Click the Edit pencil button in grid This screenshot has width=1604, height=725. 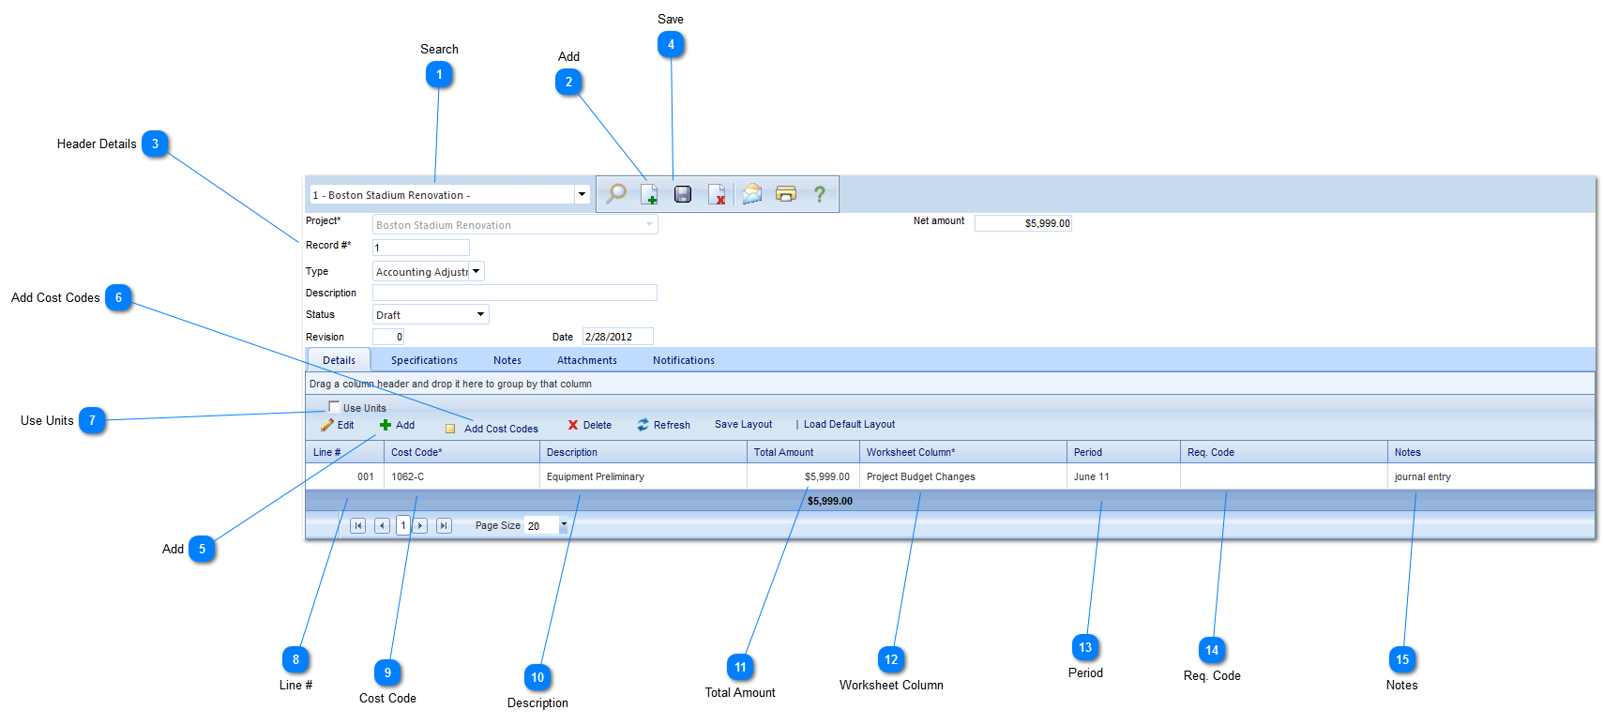click(x=338, y=425)
